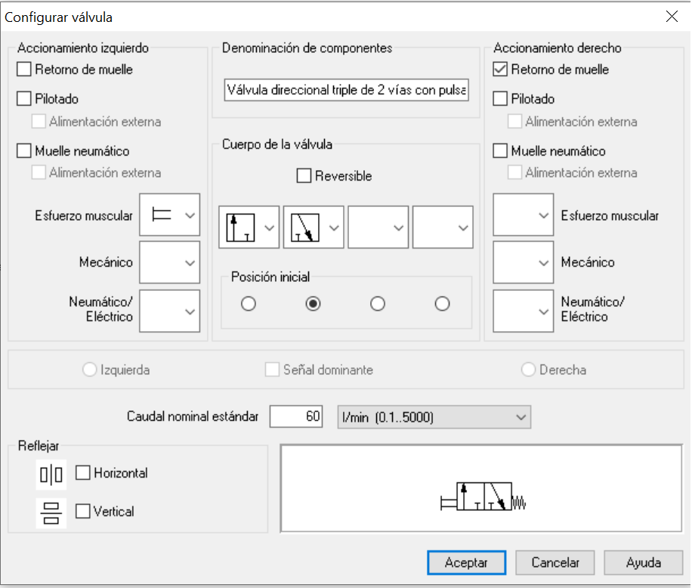The image size is (692, 588).
Task: Select the first Posición inicial radio button
Action: click(x=249, y=303)
